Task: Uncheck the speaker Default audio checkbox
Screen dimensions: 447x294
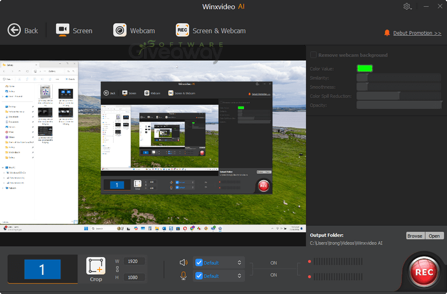Action: (199, 262)
